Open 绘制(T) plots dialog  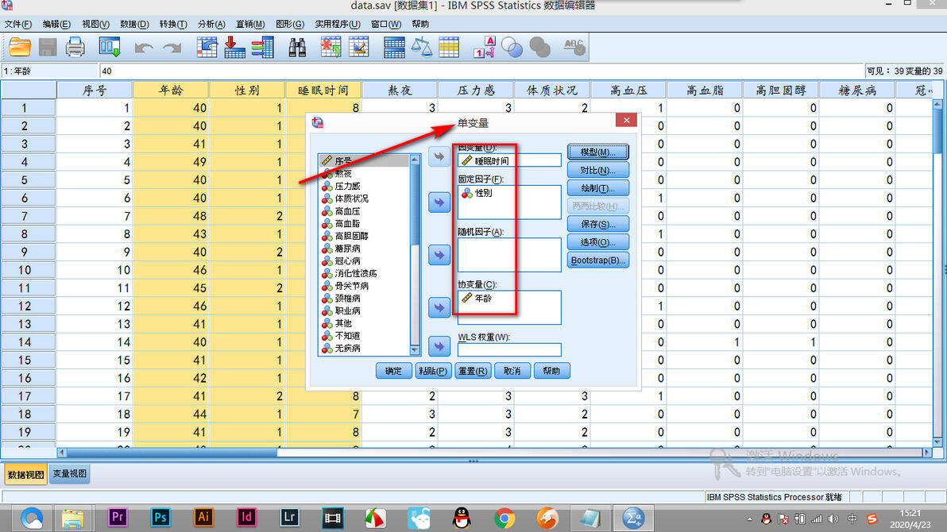pos(598,188)
